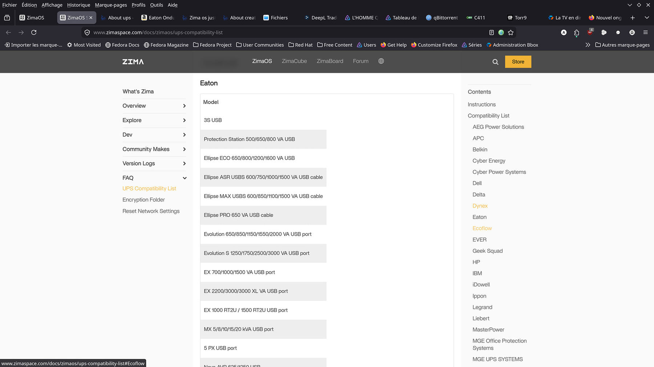Image resolution: width=654 pixels, height=367 pixels.
Task: Open ZimaCube in the site navigation
Action: tap(294, 61)
